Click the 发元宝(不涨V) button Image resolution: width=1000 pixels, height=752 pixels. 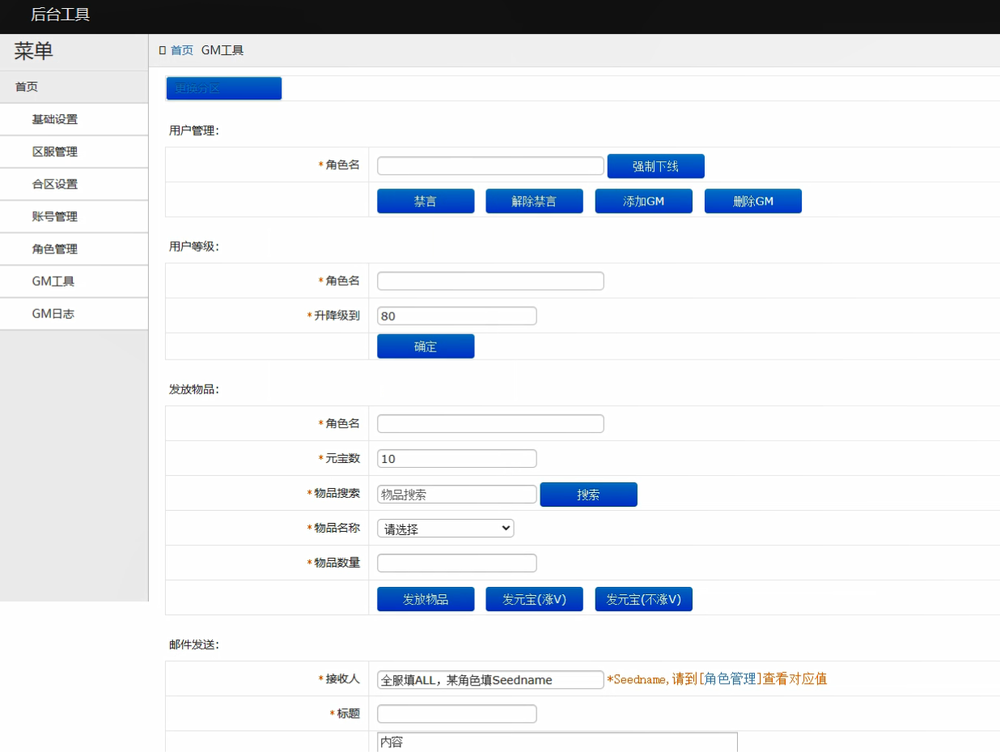(644, 599)
